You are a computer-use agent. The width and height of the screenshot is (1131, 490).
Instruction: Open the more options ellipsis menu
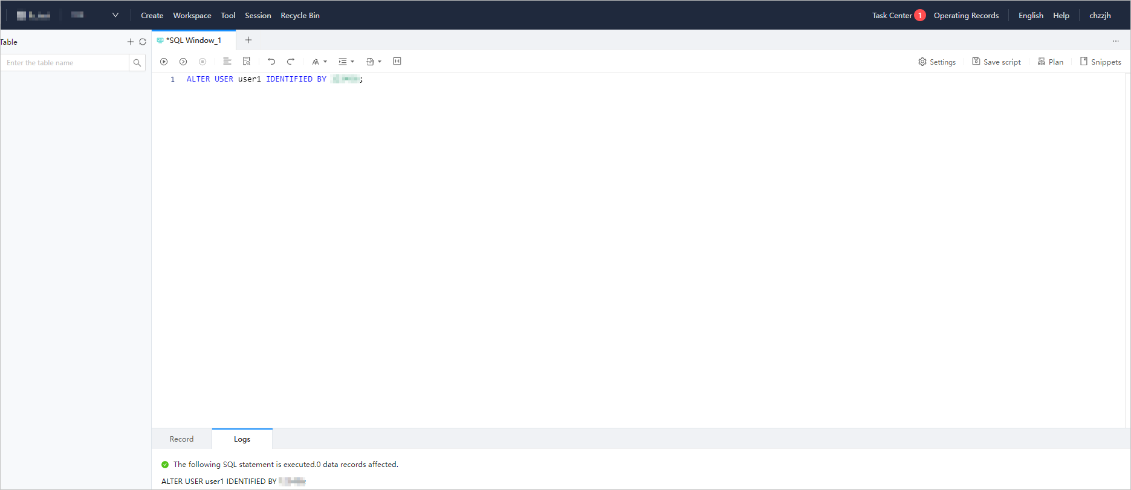[x=1116, y=40]
